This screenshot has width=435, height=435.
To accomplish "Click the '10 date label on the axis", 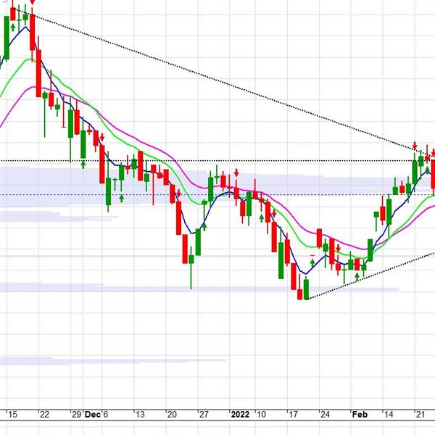I will [x=261, y=415].
